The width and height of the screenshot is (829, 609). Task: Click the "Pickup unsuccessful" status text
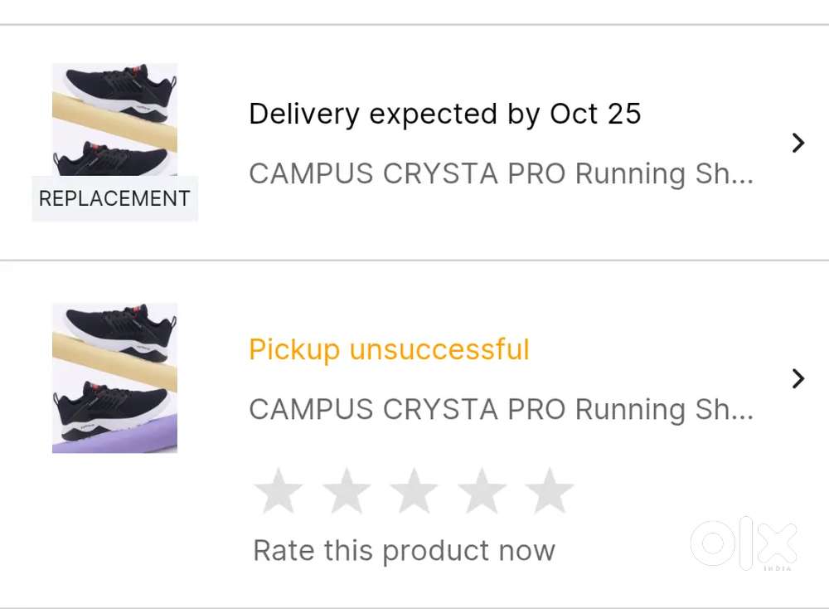(389, 349)
